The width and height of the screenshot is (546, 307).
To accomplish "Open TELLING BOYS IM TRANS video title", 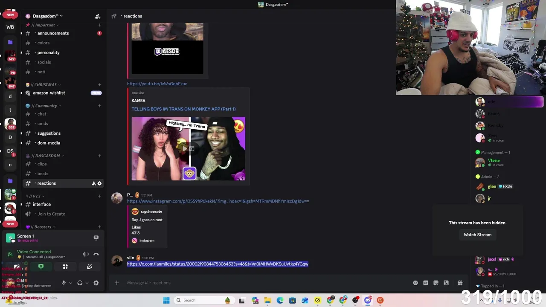I will (x=183, y=109).
